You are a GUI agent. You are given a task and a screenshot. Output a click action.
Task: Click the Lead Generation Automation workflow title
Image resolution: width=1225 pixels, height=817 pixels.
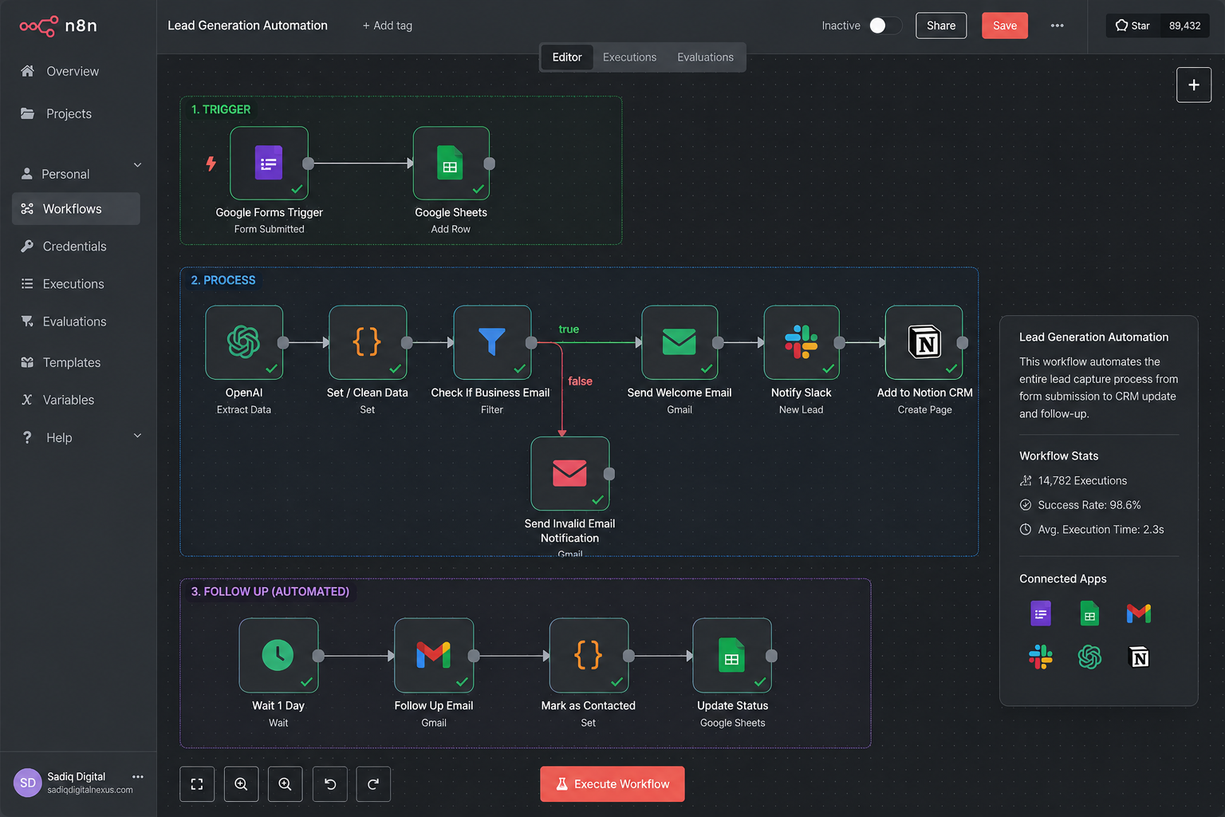pos(247,26)
